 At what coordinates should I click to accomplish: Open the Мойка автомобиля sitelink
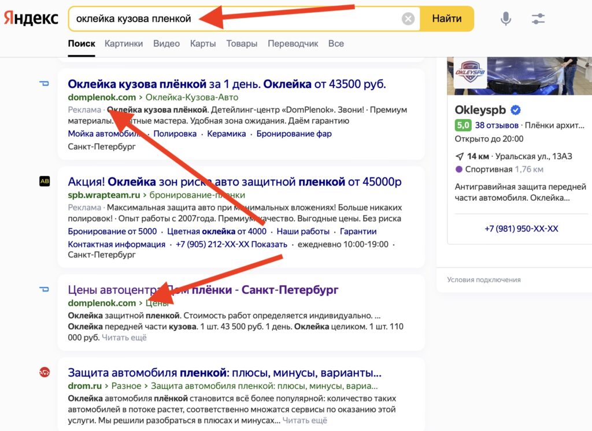pos(105,134)
